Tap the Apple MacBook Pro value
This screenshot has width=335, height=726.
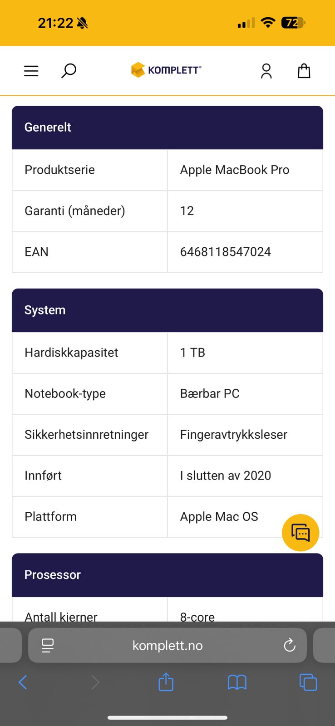pos(235,170)
